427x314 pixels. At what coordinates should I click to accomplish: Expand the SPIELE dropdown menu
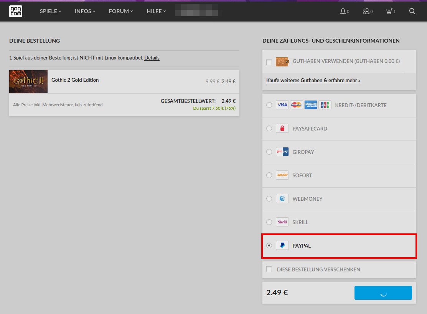click(x=51, y=11)
